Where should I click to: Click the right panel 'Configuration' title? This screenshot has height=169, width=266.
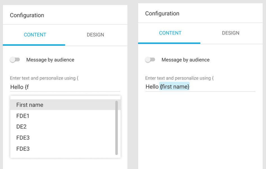(162, 14)
